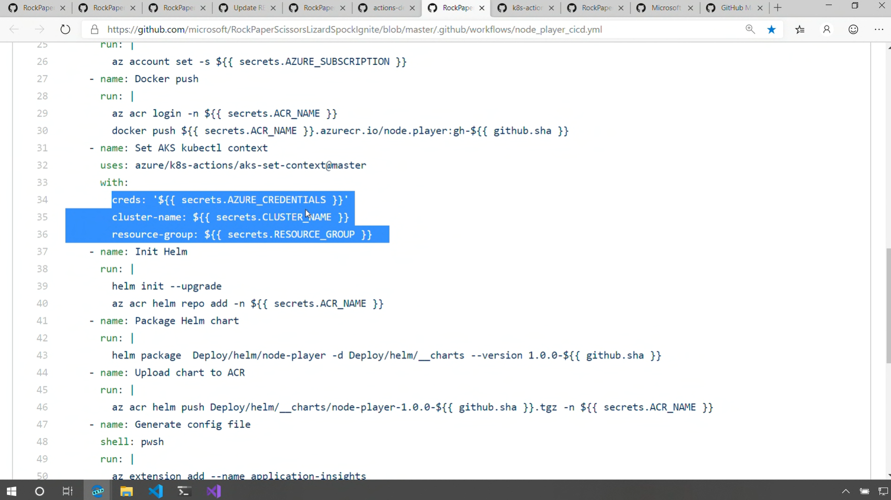This screenshot has width=891, height=500.
Task: Select line number 26
Action: [42, 62]
